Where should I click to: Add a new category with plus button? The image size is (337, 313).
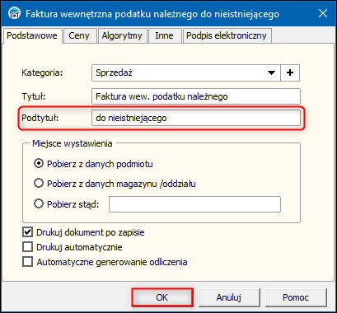(290, 72)
